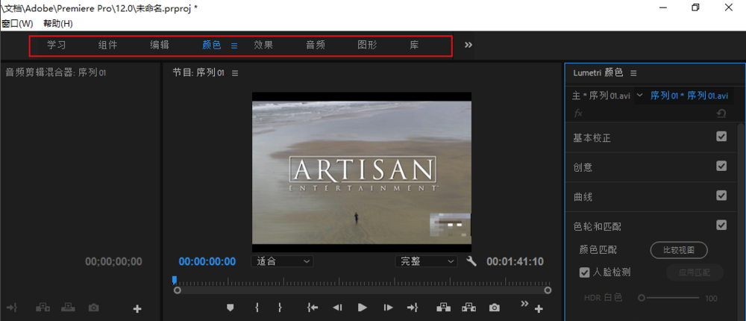Click the blue playhead on time ruler
Screen dimensions: 746x321
pos(175,280)
